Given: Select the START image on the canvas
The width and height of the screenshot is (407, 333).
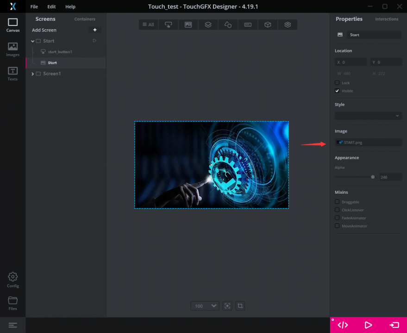Looking at the screenshot, I should pyautogui.click(x=212, y=165).
